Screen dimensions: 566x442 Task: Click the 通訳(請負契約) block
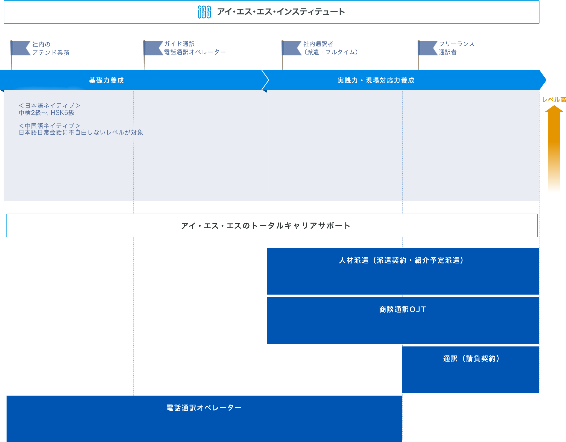[471, 370]
